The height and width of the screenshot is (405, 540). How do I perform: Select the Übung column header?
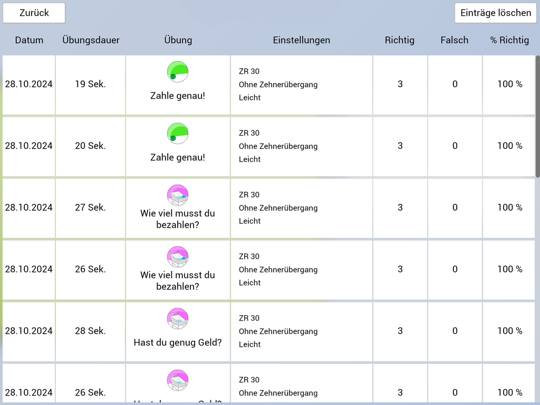click(178, 40)
